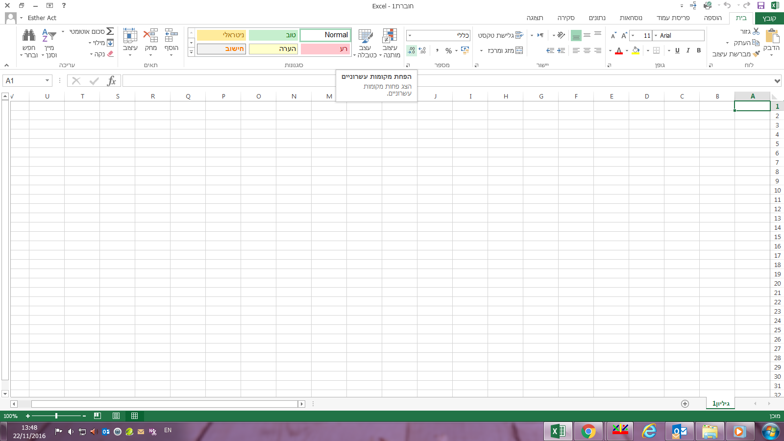Click the Insert cells (הוסף) icon
The height and width of the screenshot is (441, 784).
click(171, 36)
